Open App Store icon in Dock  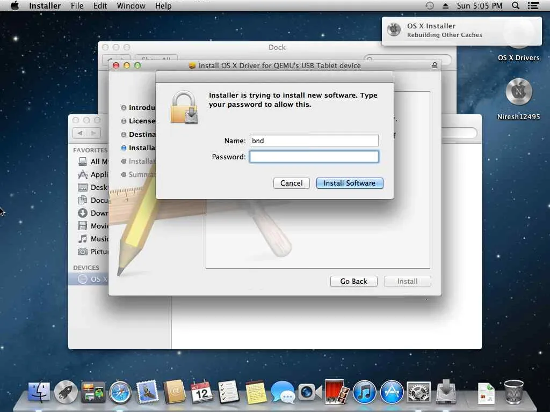click(392, 392)
